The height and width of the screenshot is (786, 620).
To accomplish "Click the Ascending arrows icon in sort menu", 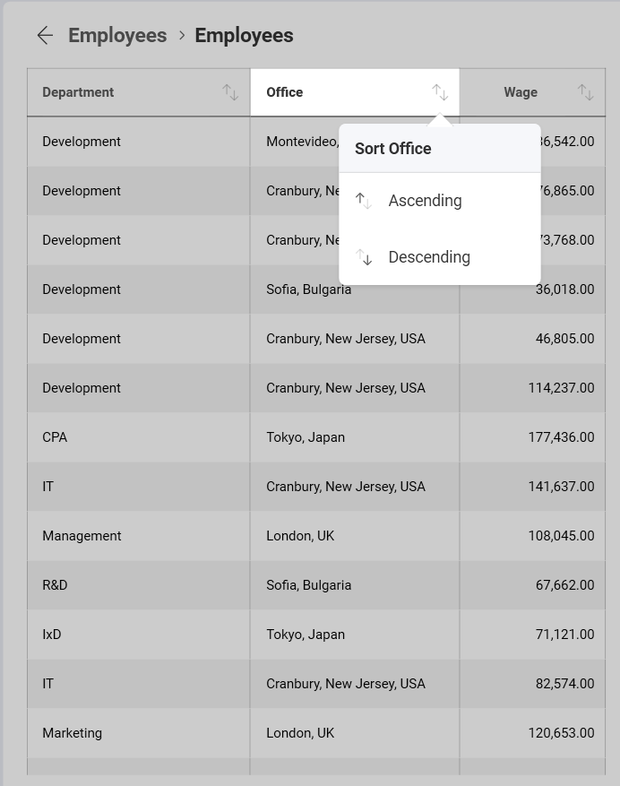I will (x=364, y=201).
